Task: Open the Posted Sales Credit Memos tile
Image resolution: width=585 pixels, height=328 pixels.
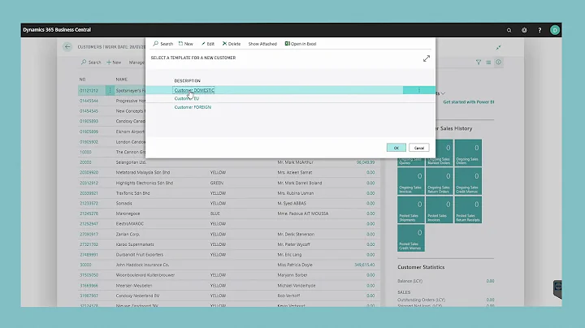Action: coord(411,238)
